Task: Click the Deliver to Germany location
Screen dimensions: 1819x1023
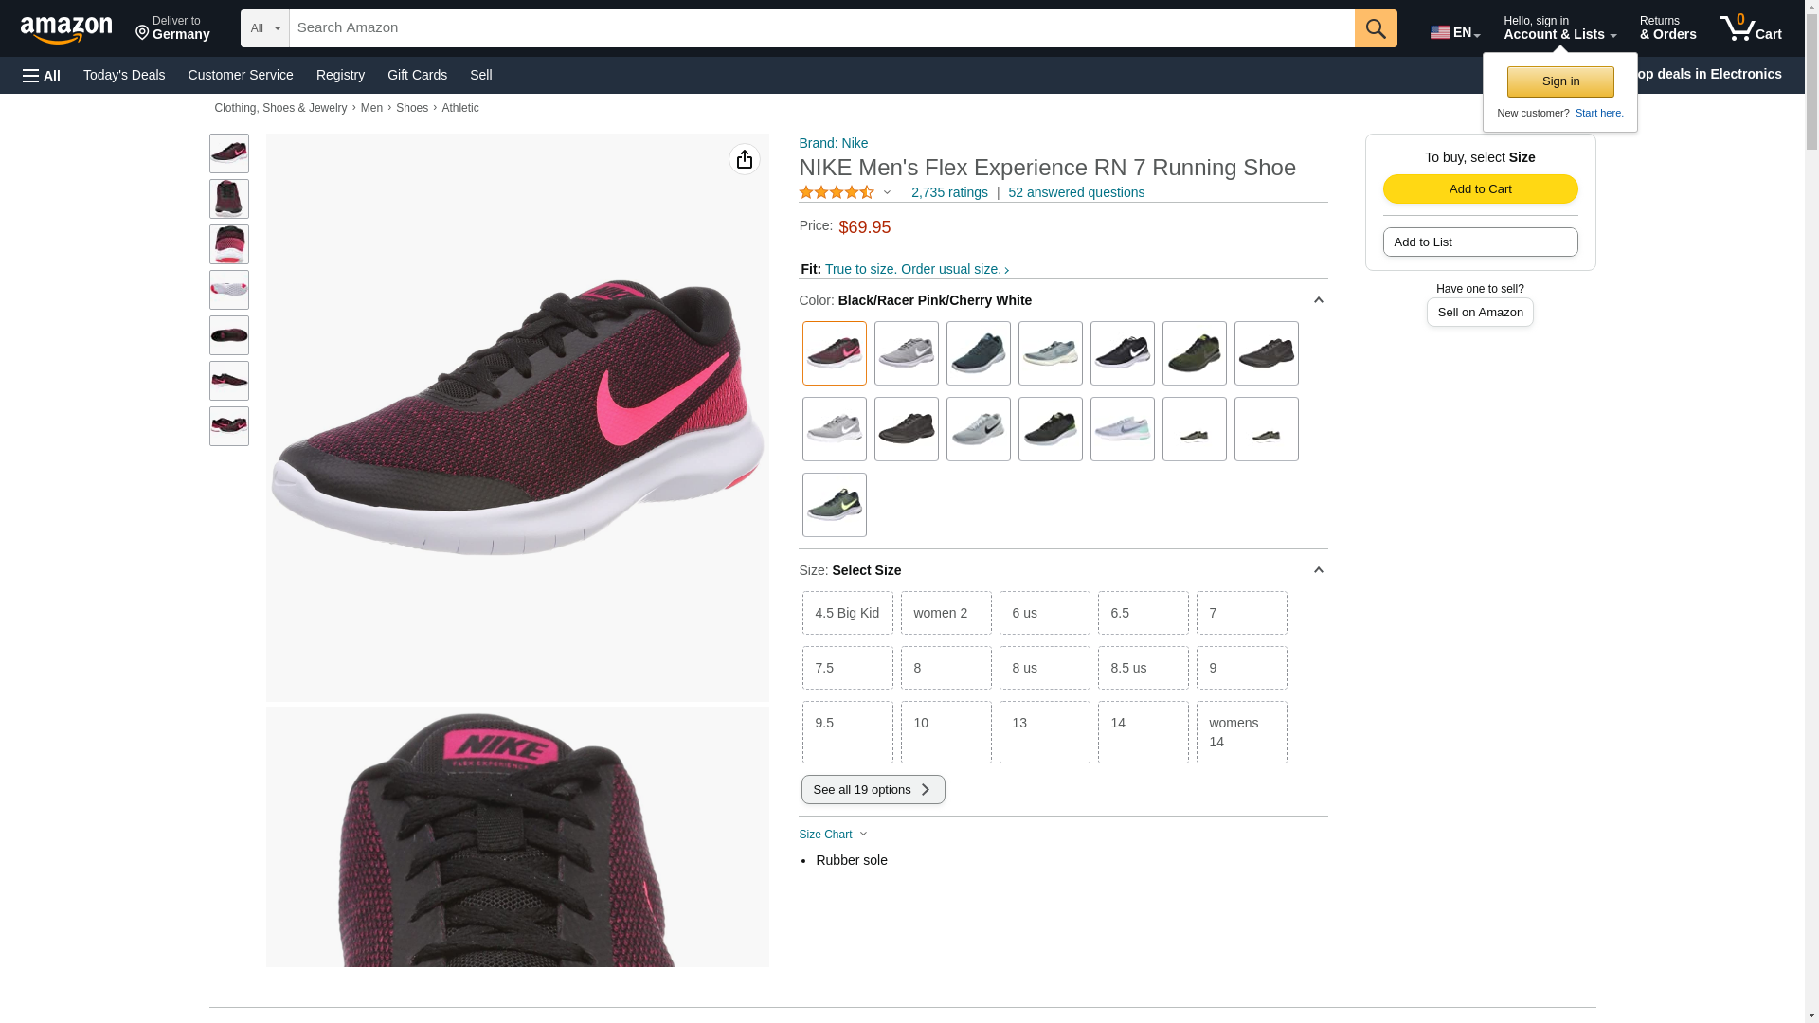Action: click(172, 28)
